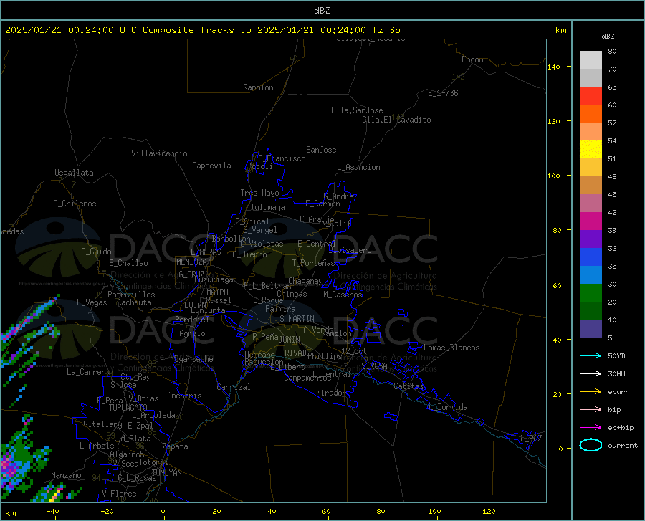
Task: Click the TUPUNGATO map label
Action: [x=128, y=408]
